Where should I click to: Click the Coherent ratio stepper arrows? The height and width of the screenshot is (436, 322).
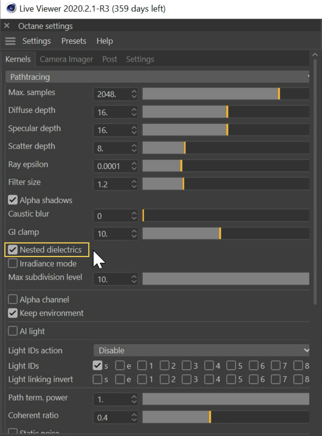click(134, 417)
